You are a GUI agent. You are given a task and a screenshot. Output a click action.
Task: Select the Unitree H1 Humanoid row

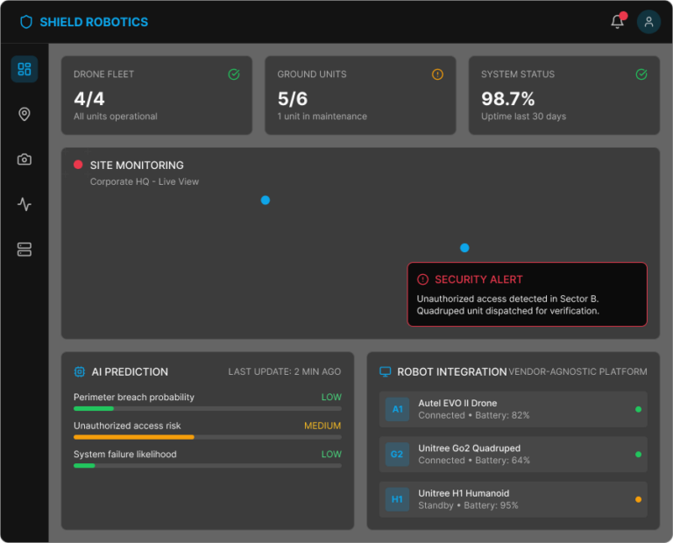pos(515,499)
